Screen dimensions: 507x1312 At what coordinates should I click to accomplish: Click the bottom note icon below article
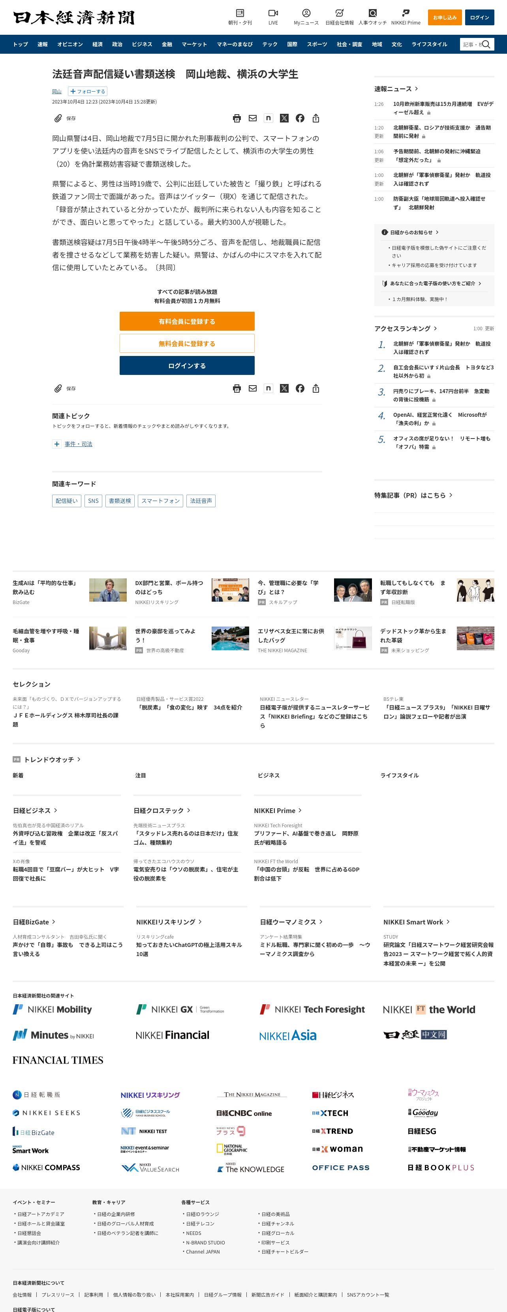coord(268,389)
